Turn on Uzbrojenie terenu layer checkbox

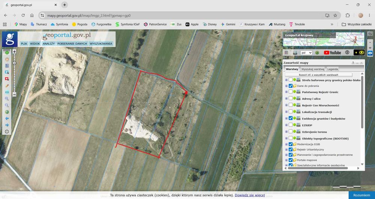point(291,132)
